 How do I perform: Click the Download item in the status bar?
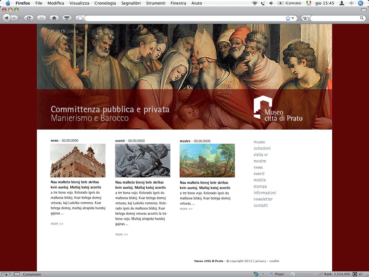coord(302,274)
